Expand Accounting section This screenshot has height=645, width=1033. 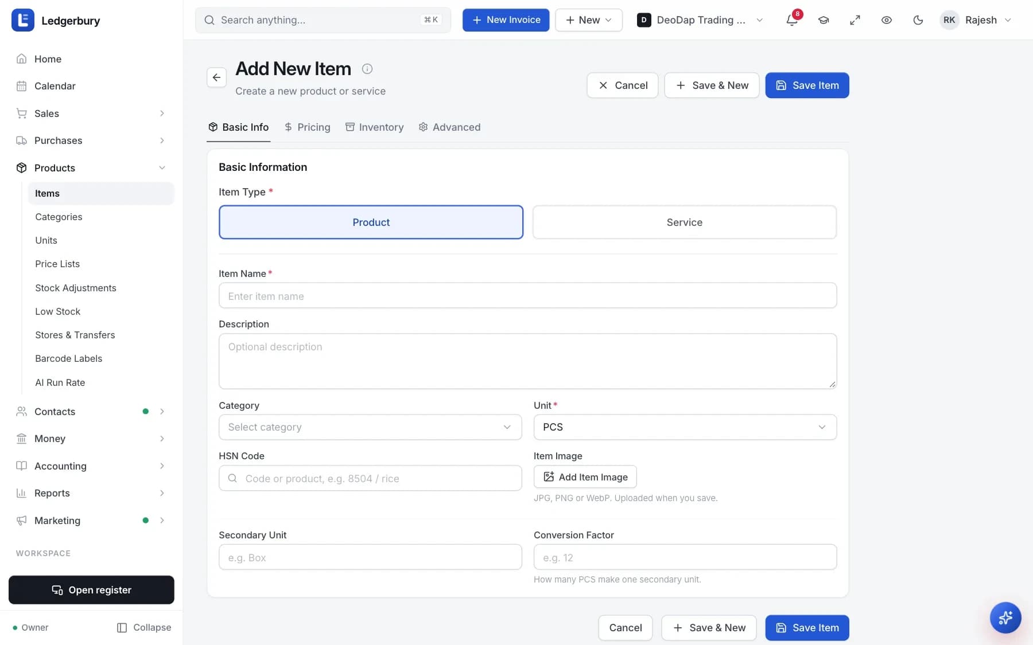92,466
